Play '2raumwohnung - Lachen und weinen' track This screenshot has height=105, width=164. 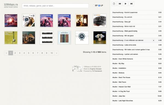[137, 54]
